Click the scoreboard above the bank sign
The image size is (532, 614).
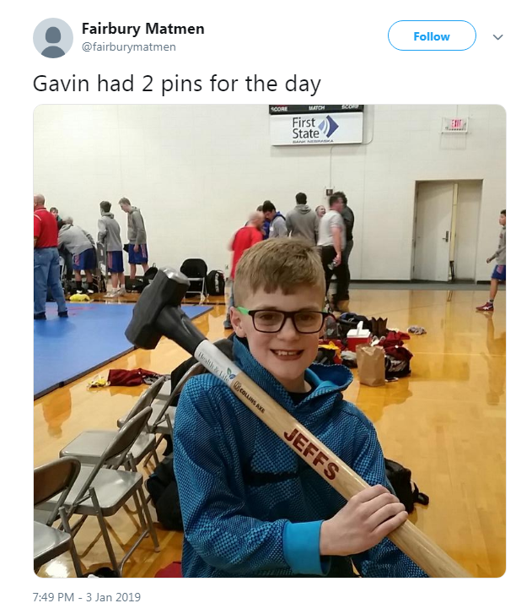click(316, 108)
